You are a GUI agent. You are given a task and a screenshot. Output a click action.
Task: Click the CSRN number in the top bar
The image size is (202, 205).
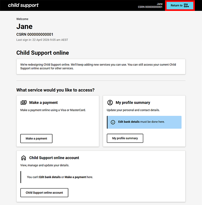(x=150, y=7)
